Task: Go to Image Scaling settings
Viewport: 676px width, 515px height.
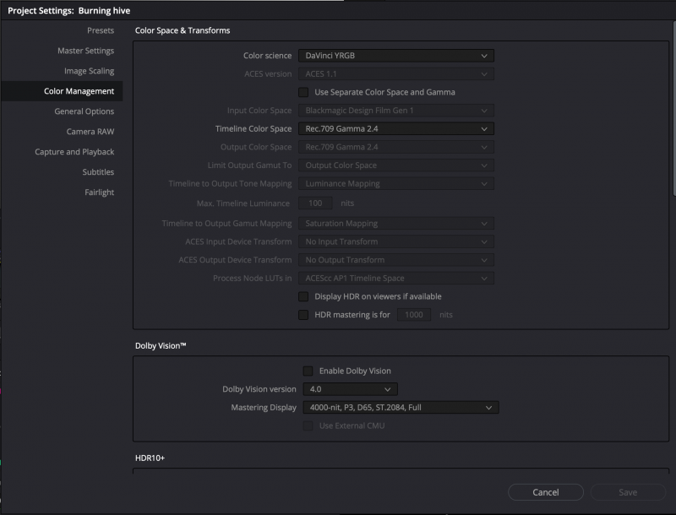Action: click(x=89, y=71)
